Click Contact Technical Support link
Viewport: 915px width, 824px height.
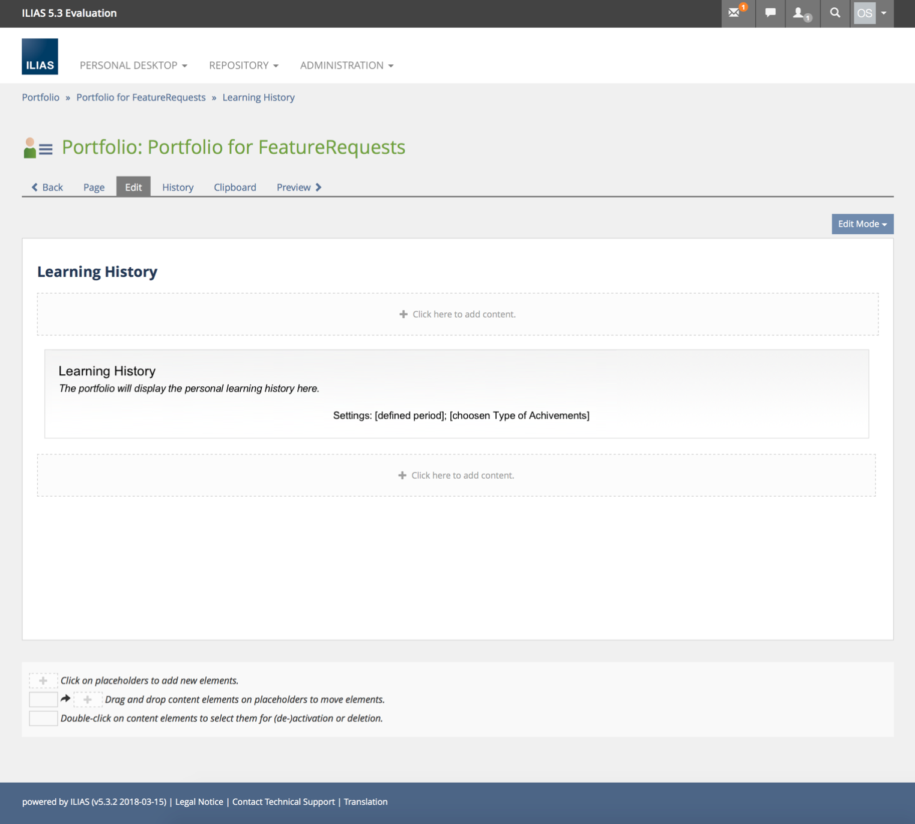[x=283, y=802]
